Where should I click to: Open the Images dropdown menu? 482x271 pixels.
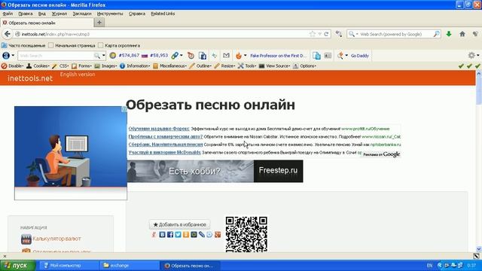click(x=105, y=65)
